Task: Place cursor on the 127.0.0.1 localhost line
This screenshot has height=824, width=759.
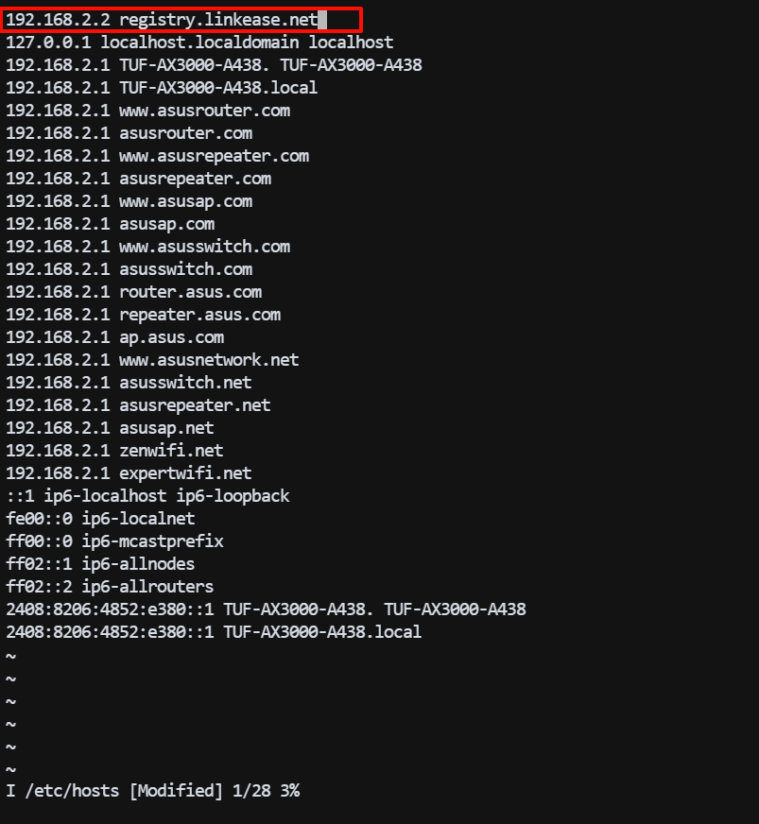Action: (x=198, y=43)
